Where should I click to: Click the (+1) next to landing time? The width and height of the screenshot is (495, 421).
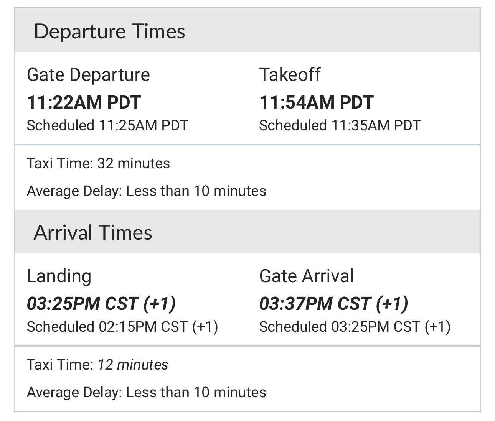coord(160,304)
